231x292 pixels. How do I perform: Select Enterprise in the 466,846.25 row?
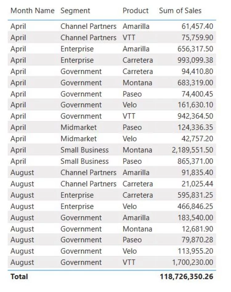pyautogui.click(x=77, y=206)
